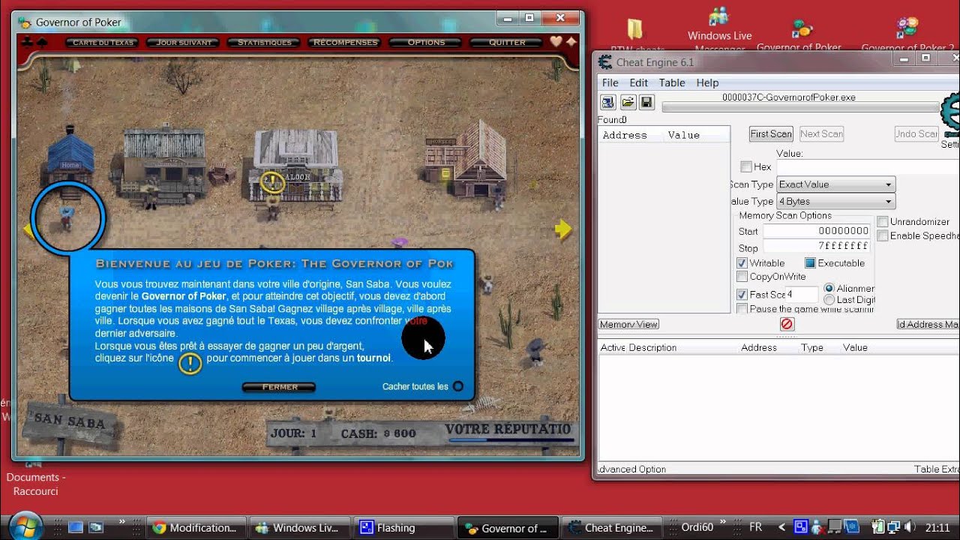The height and width of the screenshot is (540, 960).
Task: Open Cheat Engine Settings gear logo
Action: tap(951, 114)
